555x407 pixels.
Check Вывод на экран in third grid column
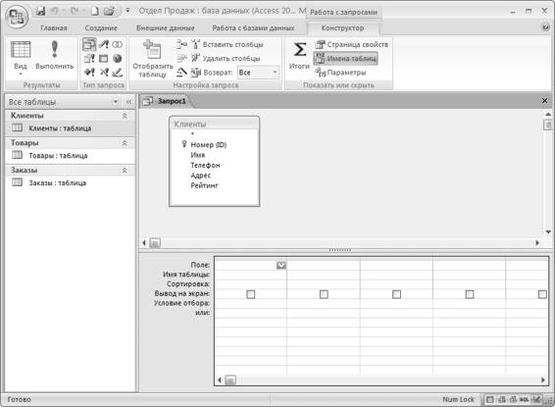396,294
